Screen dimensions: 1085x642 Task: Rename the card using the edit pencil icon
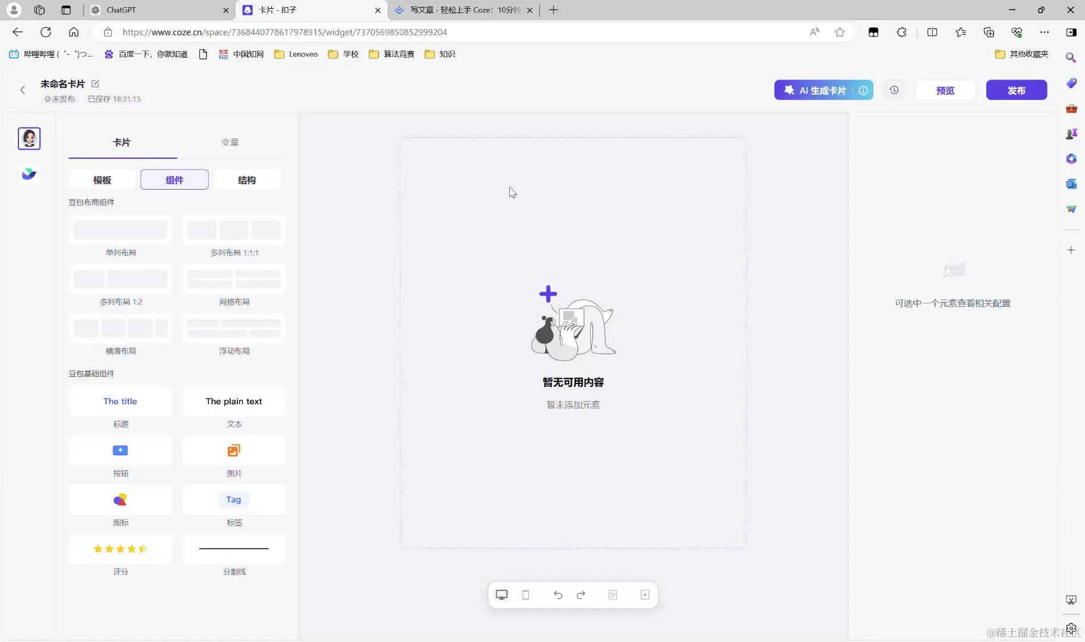point(96,84)
